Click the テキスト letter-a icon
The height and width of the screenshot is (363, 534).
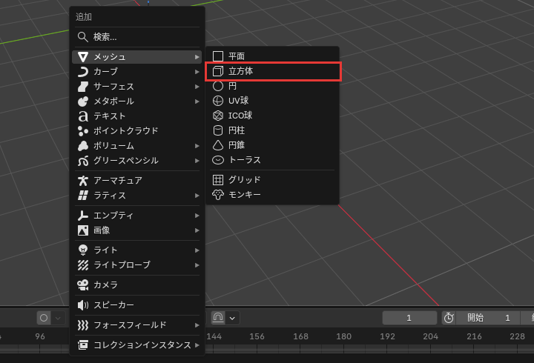click(x=83, y=116)
